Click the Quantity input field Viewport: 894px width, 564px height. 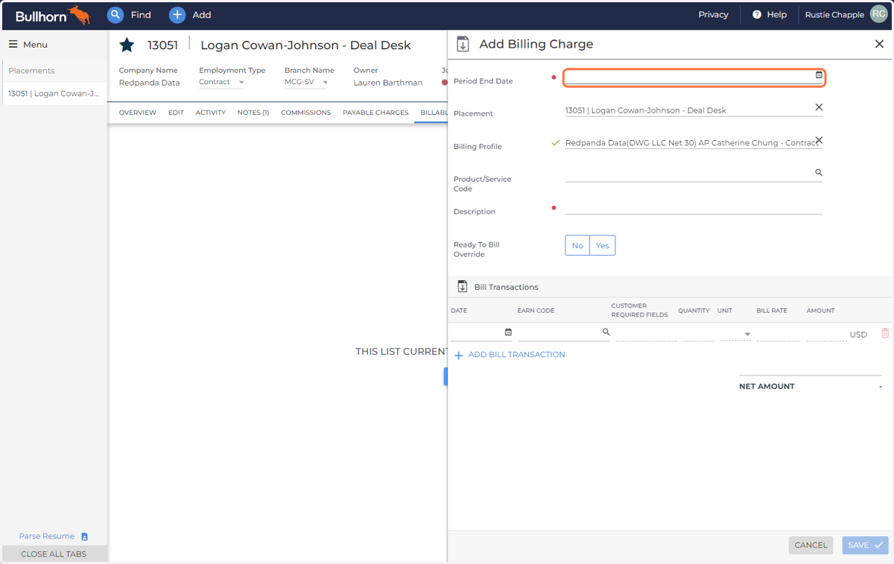(x=699, y=334)
